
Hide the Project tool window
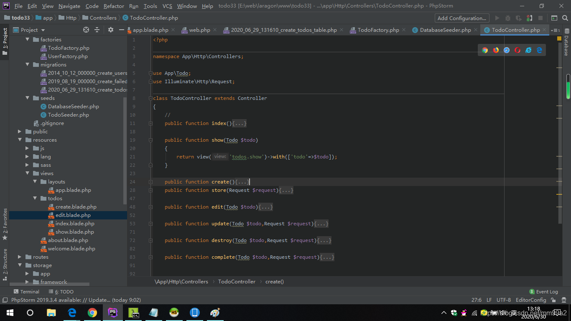121,30
